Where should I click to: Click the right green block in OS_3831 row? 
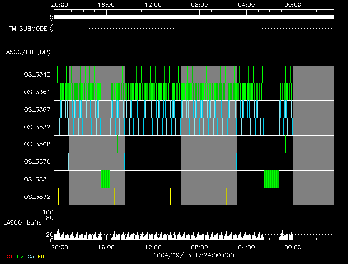click(x=271, y=179)
